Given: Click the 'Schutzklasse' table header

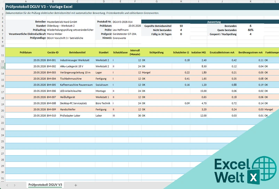Looking at the screenshot, I should (120, 52).
